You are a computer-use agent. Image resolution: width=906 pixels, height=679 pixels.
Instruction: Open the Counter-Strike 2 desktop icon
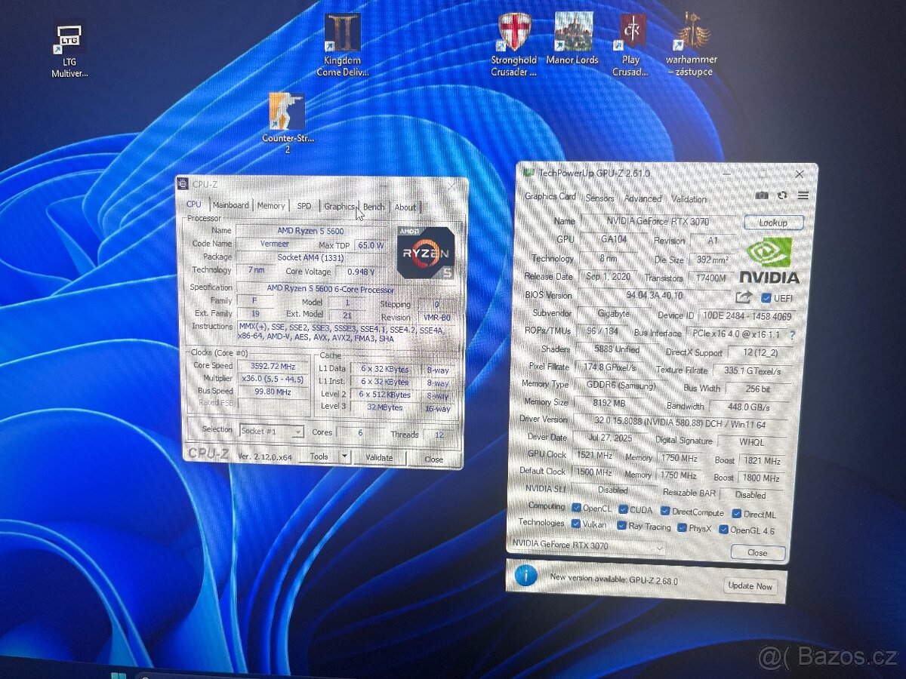(x=287, y=123)
